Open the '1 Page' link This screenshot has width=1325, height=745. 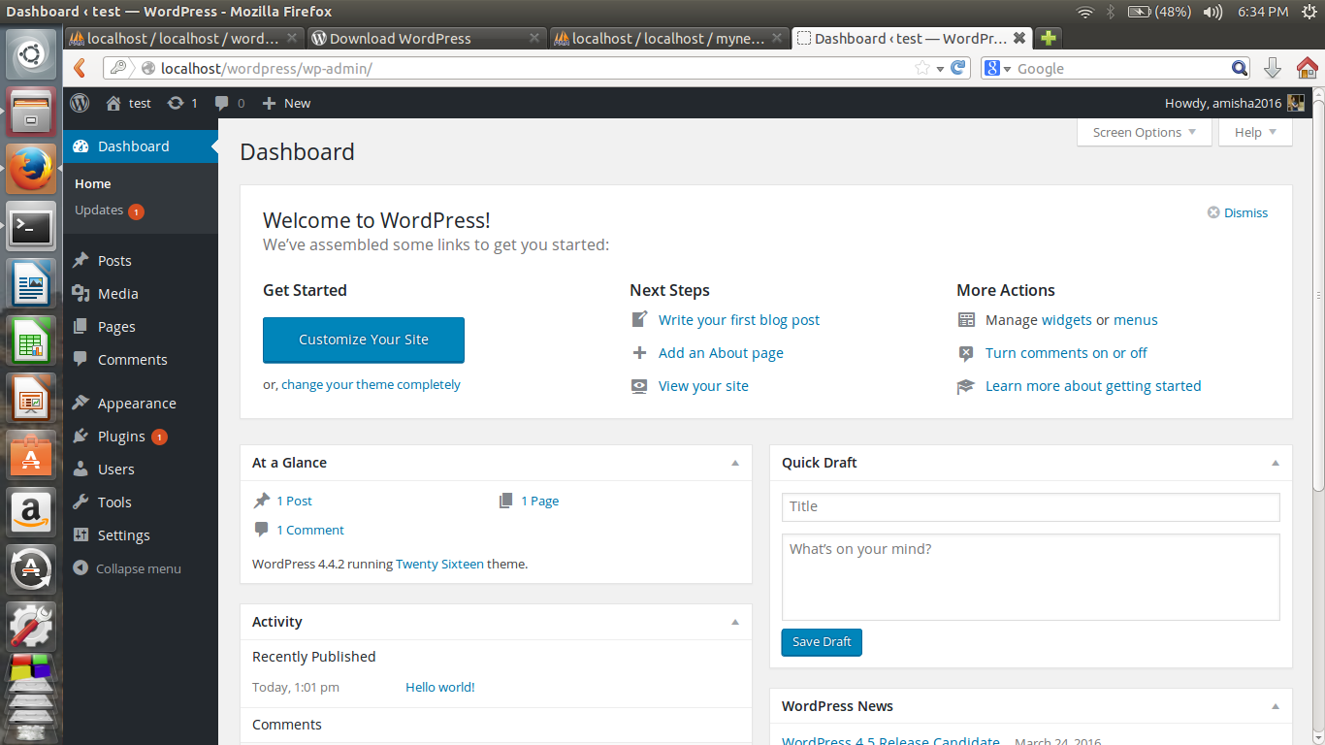[x=539, y=502]
